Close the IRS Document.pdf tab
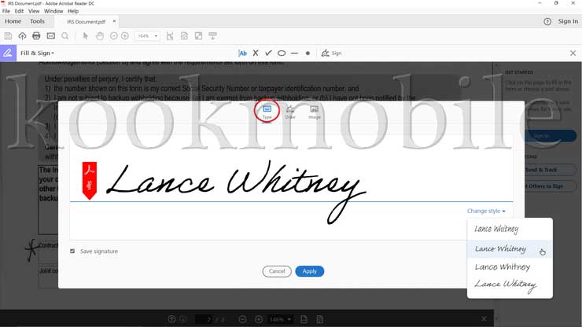Image resolution: width=582 pixels, height=327 pixels. click(x=114, y=21)
